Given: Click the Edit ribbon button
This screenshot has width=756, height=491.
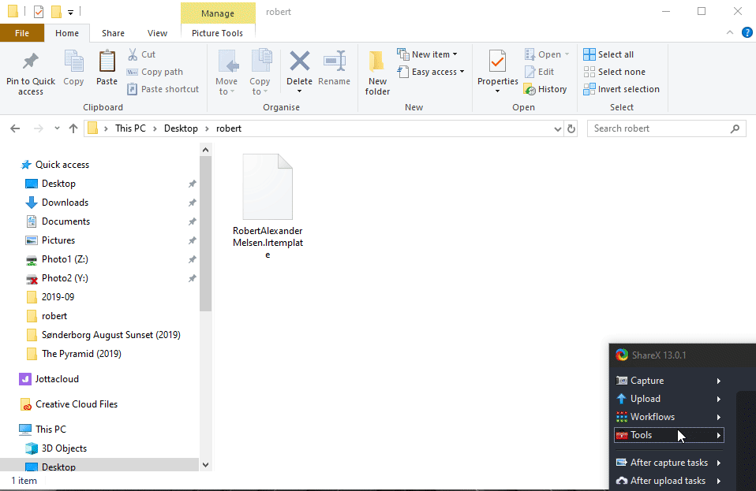Looking at the screenshot, I should 540,72.
